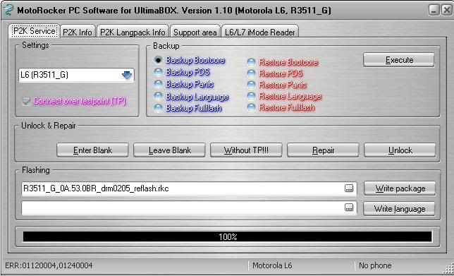Screen dimensions: 454x276
Task: Select Restore Fullflash radio option
Action: click(251, 107)
